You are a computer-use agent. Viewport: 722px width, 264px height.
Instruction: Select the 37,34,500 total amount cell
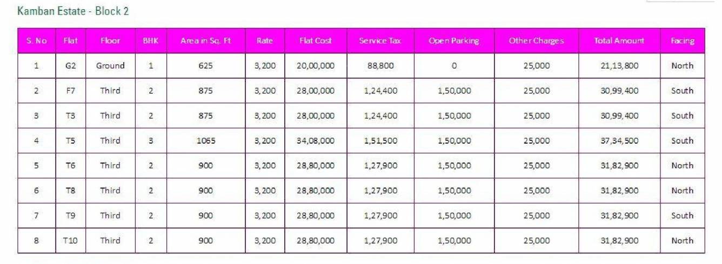point(619,141)
